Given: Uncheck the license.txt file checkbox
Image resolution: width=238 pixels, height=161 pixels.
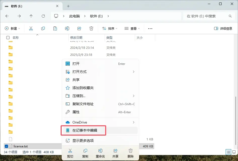Looking at the screenshot, I should tap(6, 146).
